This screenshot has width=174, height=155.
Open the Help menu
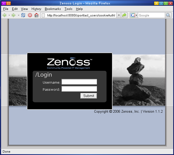(79, 9)
